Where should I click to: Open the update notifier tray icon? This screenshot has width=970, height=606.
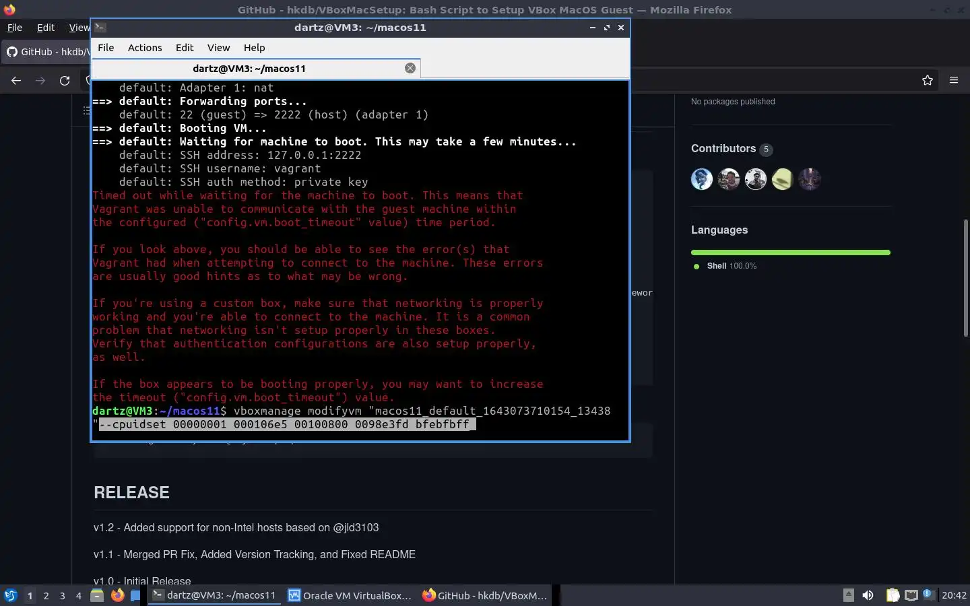[x=928, y=594]
